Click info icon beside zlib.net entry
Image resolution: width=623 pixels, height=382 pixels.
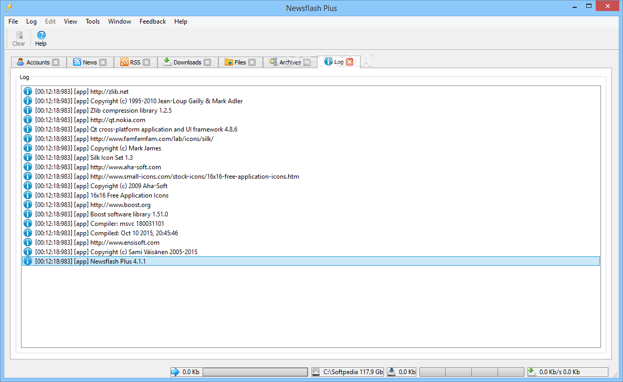coord(27,91)
